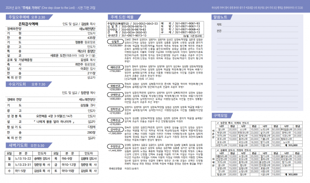310x183 pixels.
Task: Click amount '<495,000>'
Action: tap(115, 99)
